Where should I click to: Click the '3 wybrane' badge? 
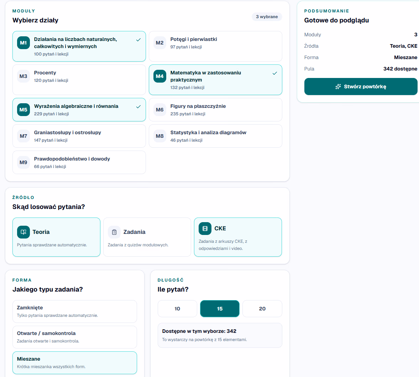click(x=267, y=17)
